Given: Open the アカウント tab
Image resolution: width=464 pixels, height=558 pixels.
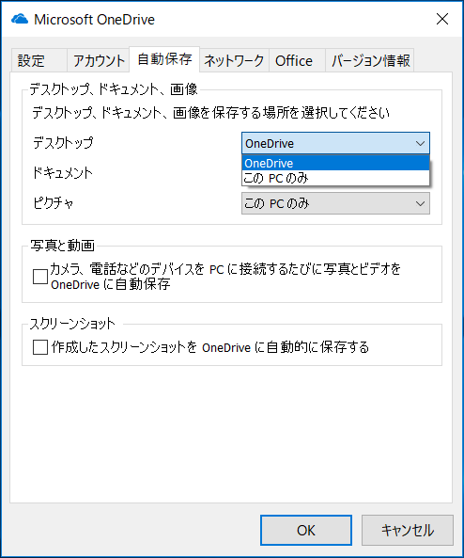Looking at the screenshot, I should 98,60.
